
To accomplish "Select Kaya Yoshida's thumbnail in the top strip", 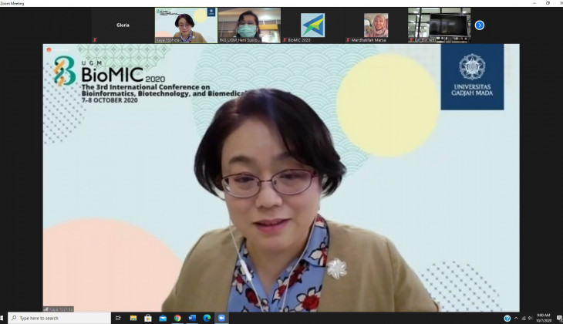I will tap(186, 25).
